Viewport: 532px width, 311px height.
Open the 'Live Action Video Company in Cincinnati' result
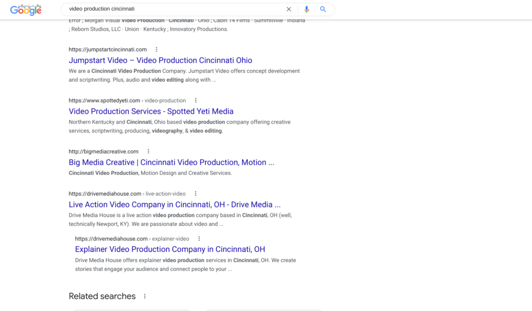pos(174,205)
